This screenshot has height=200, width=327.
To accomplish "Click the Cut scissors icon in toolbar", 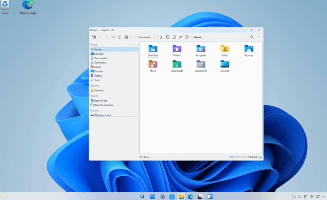I will (x=161, y=37).
